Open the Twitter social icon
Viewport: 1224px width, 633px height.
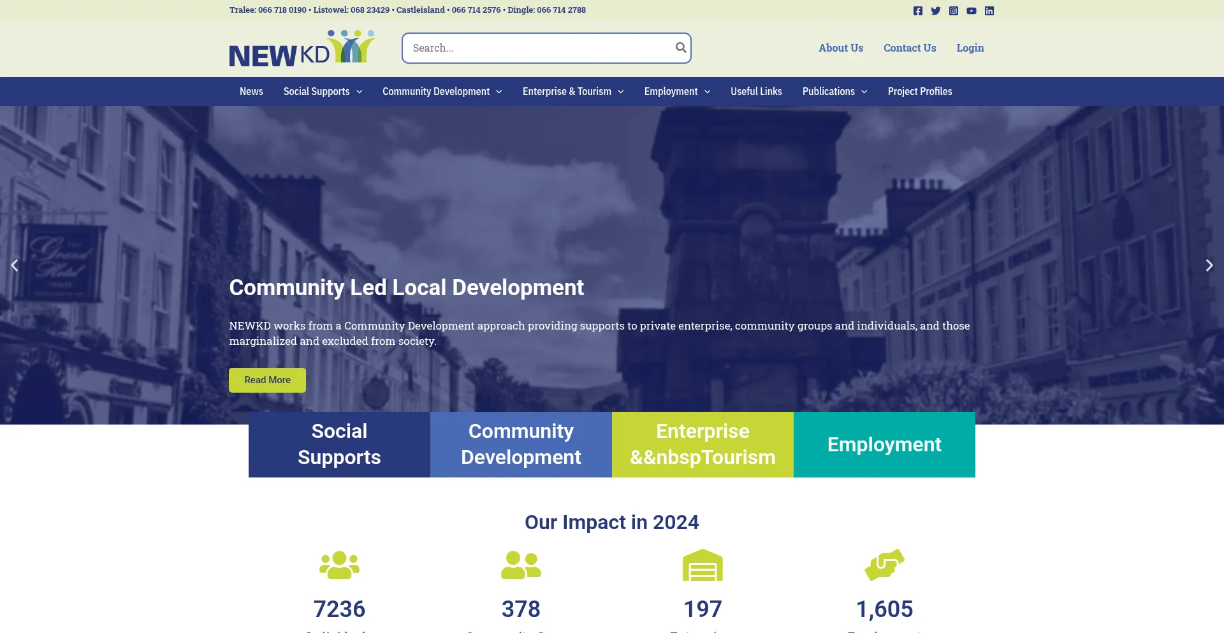click(x=935, y=11)
